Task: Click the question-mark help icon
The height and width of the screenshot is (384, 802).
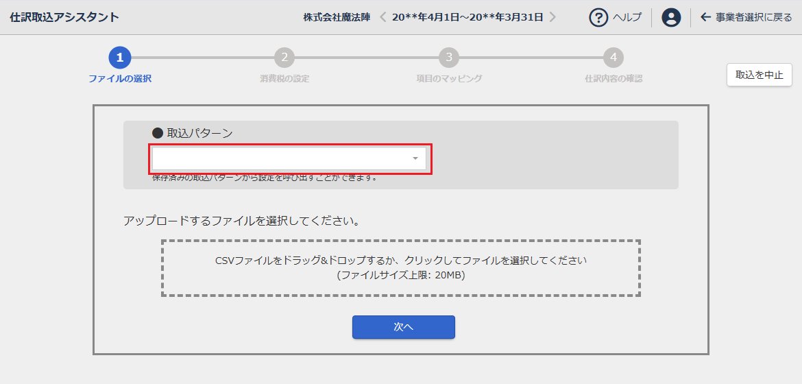Action: [599, 17]
